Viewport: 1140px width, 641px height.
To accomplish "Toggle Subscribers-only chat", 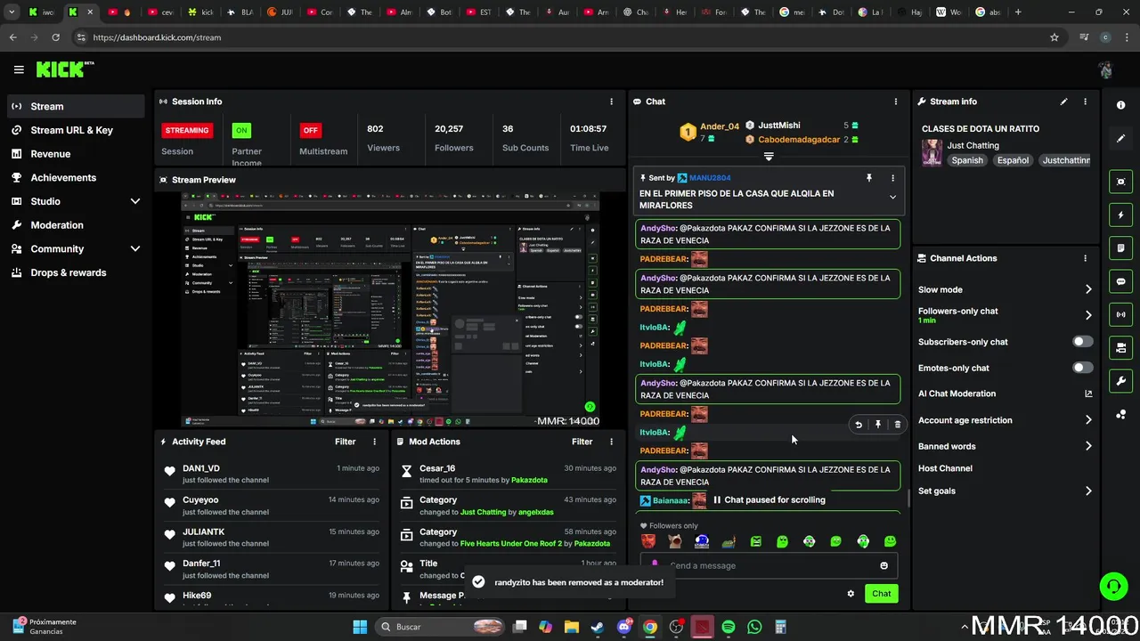I will point(1083,342).
